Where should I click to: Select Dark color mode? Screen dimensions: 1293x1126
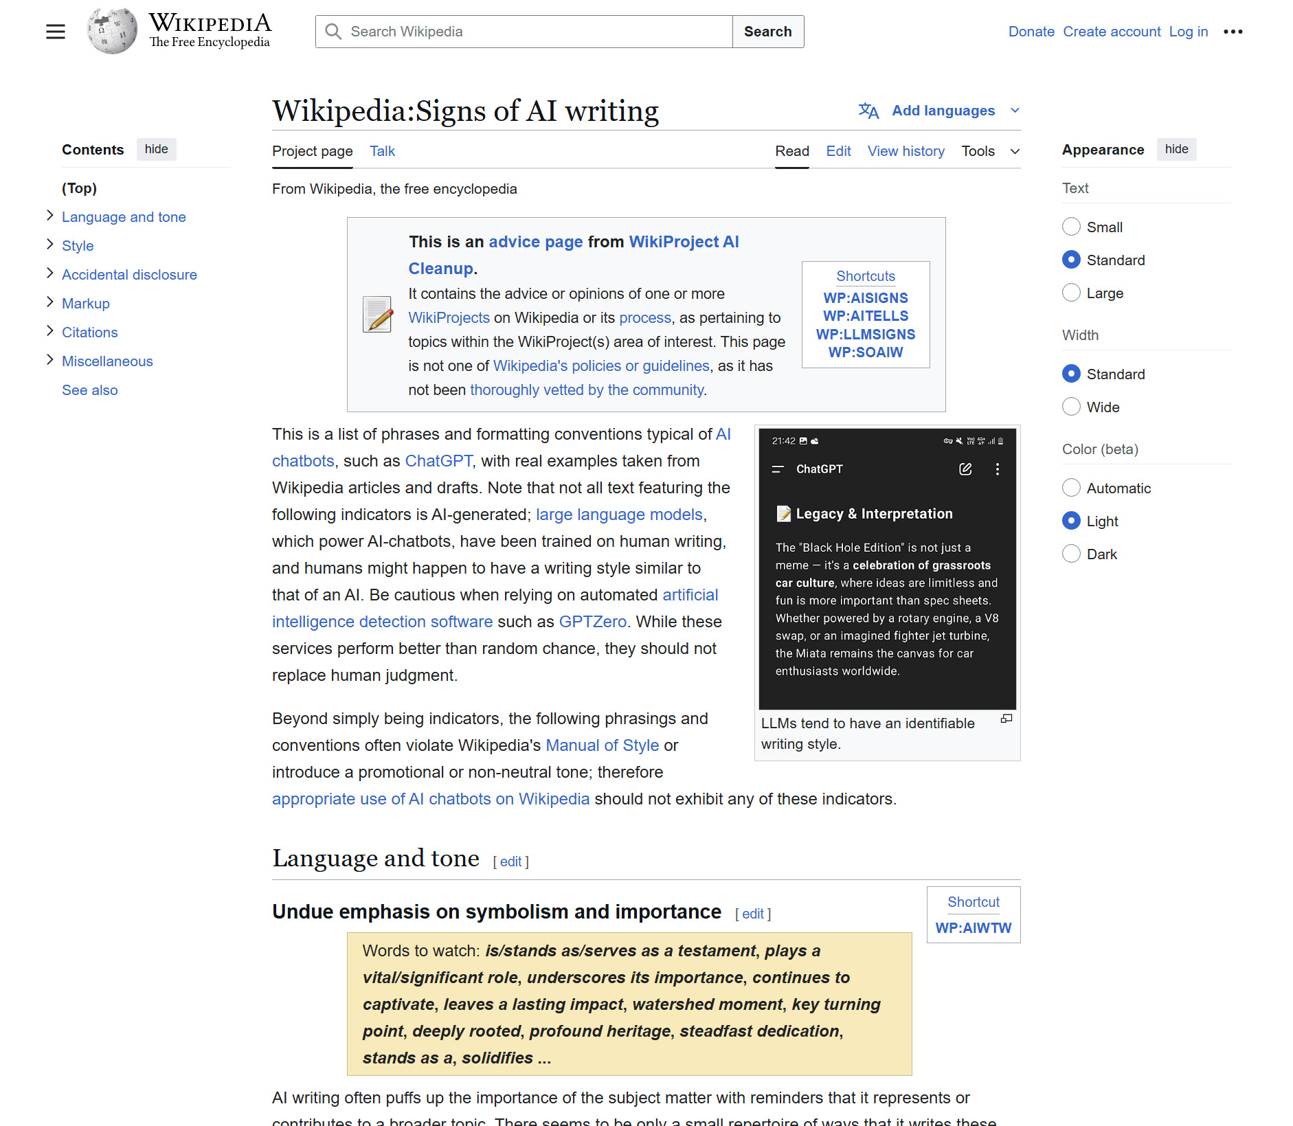click(1071, 554)
